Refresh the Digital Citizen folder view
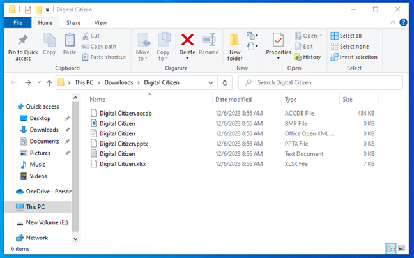 click(225, 83)
